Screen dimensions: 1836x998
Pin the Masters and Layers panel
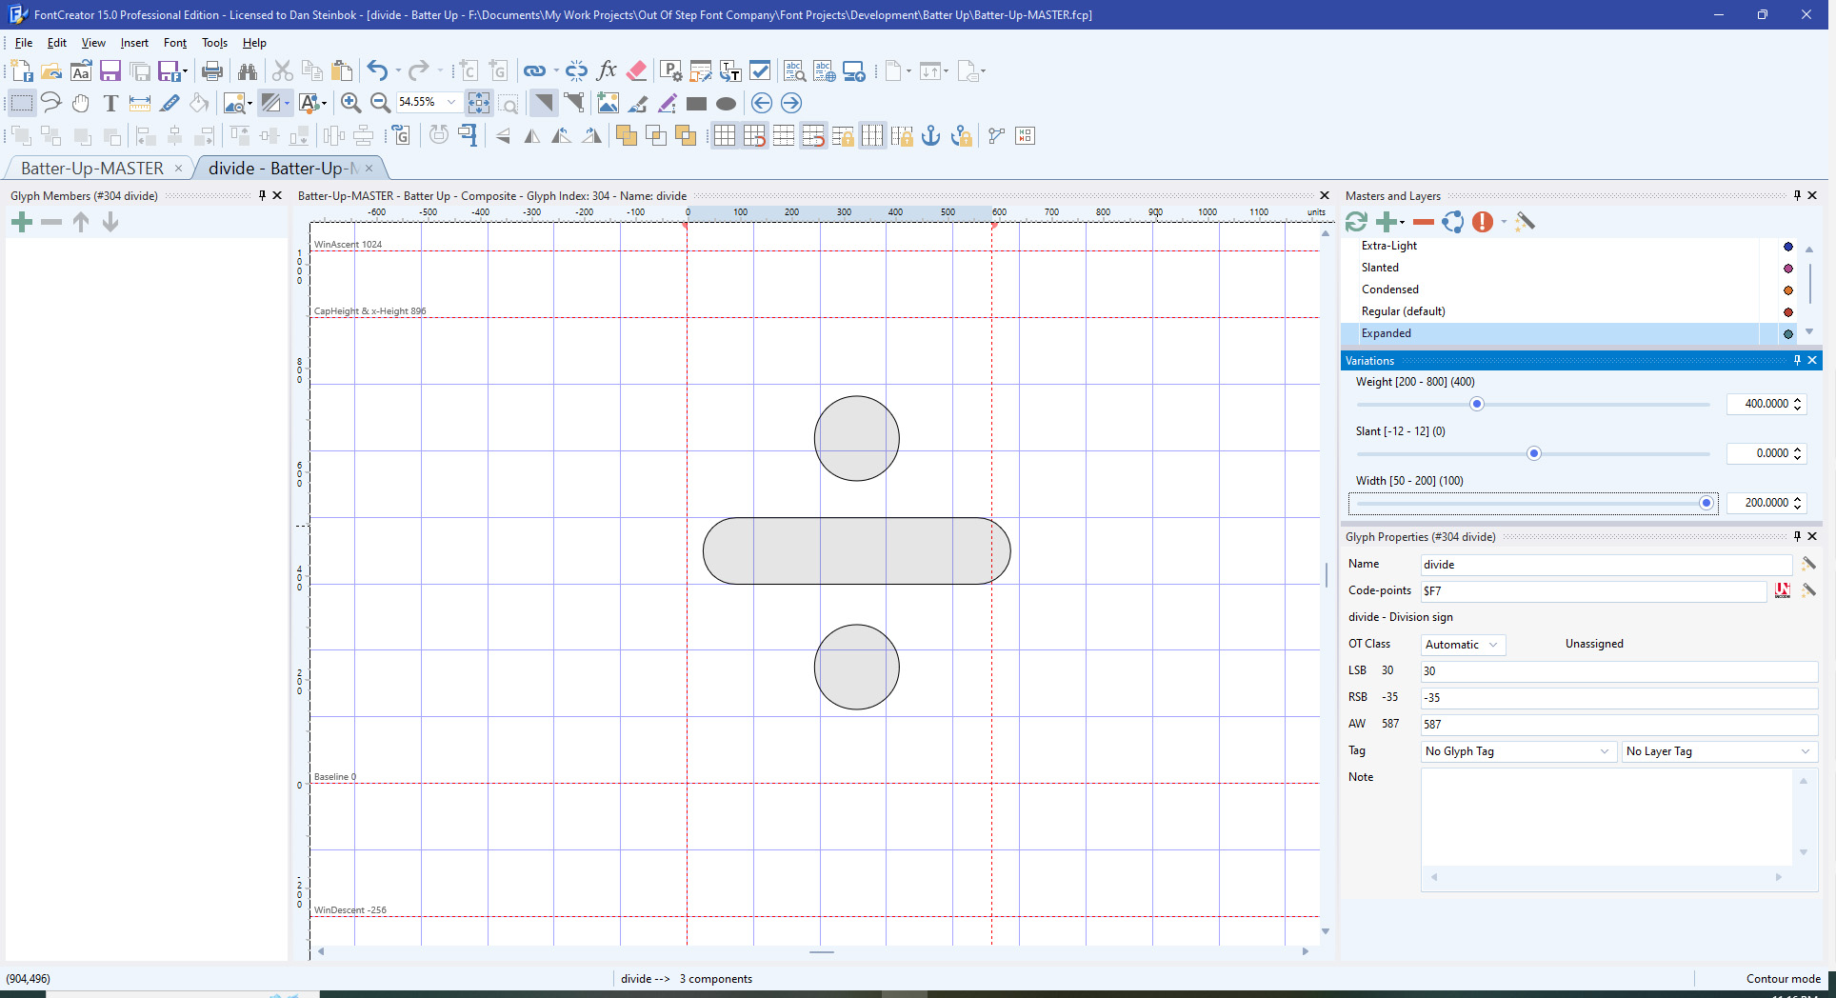pos(1797,195)
